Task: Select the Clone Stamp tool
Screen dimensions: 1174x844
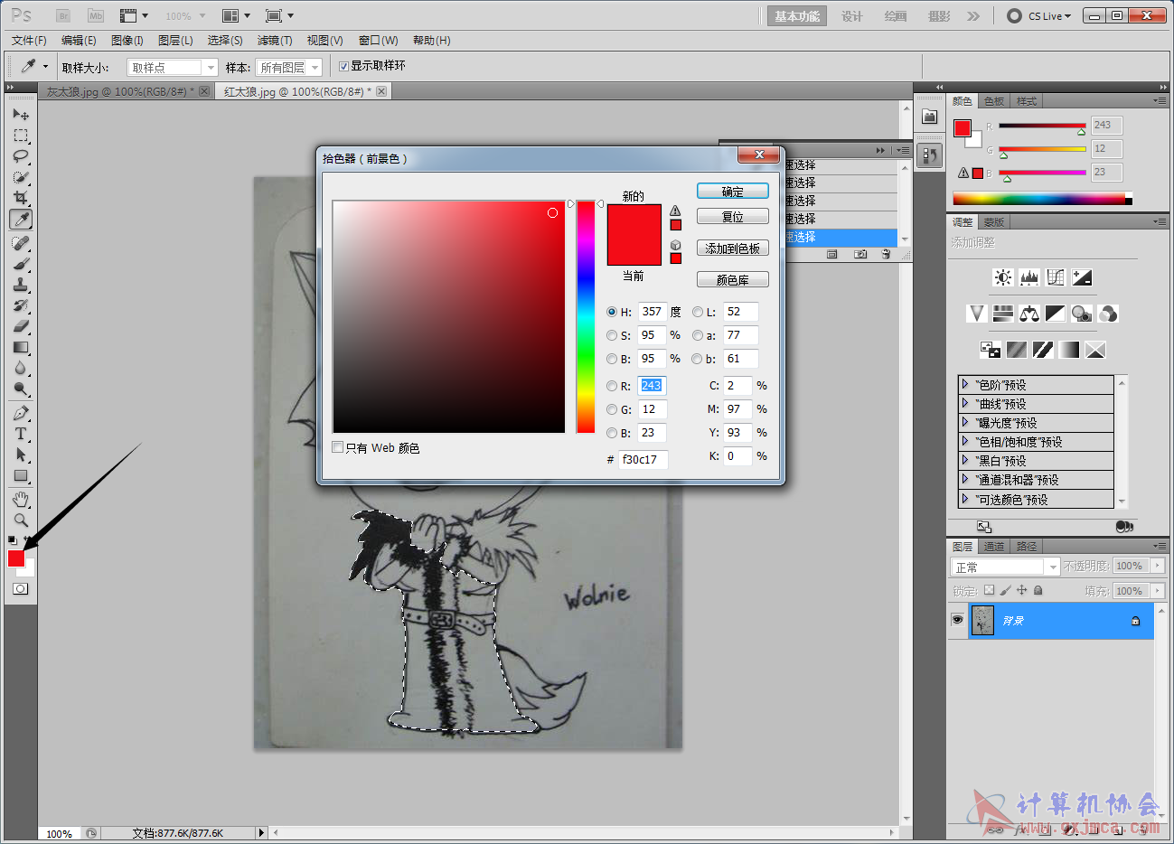Action: click(x=21, y=285)
